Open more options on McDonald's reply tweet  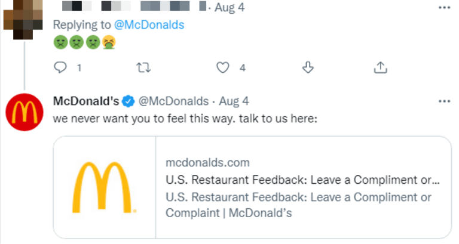[443, 100]
